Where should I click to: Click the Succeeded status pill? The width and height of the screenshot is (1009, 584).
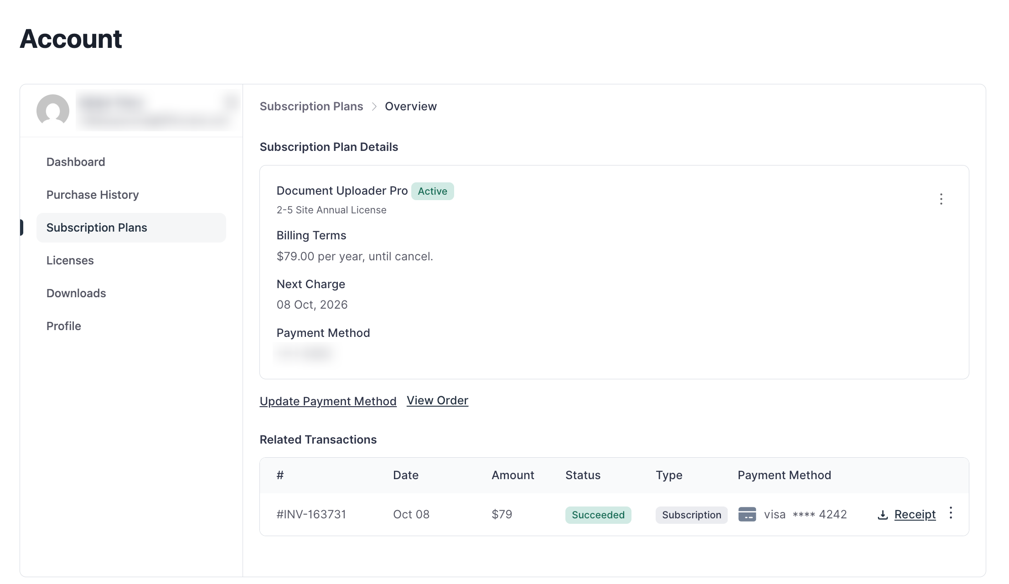click(x=598, y=515)
